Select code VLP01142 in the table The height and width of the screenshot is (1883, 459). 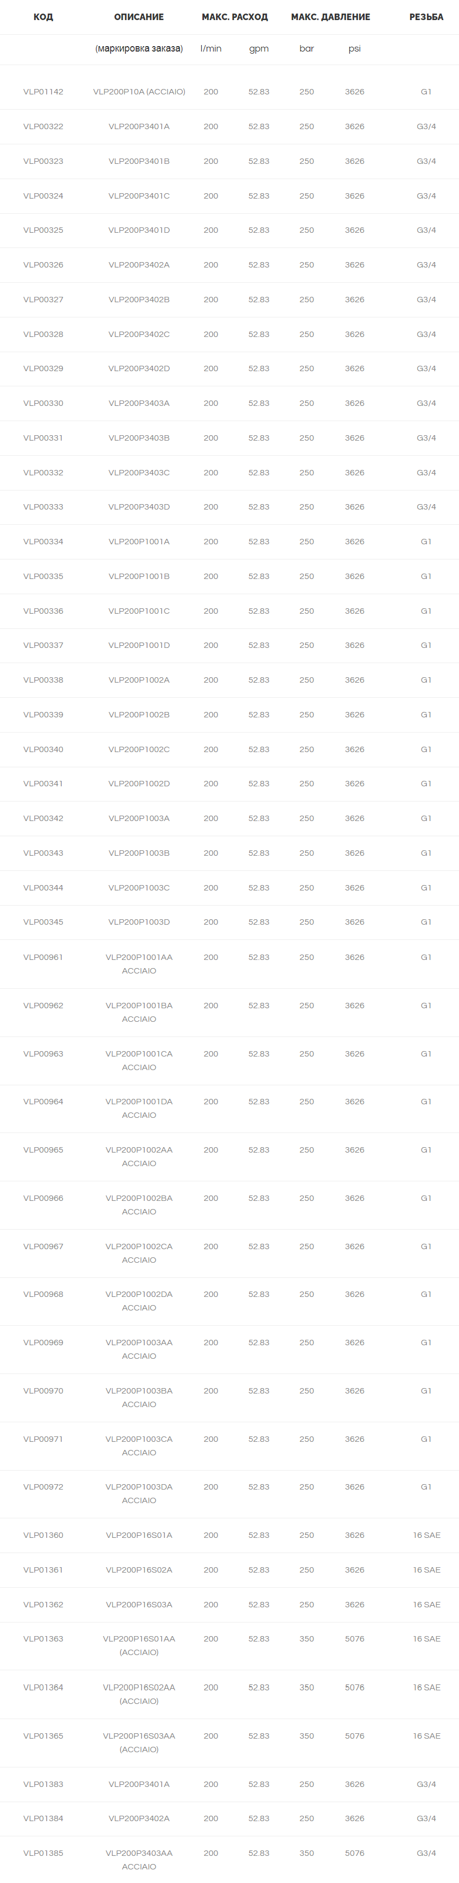coord(43,92)
